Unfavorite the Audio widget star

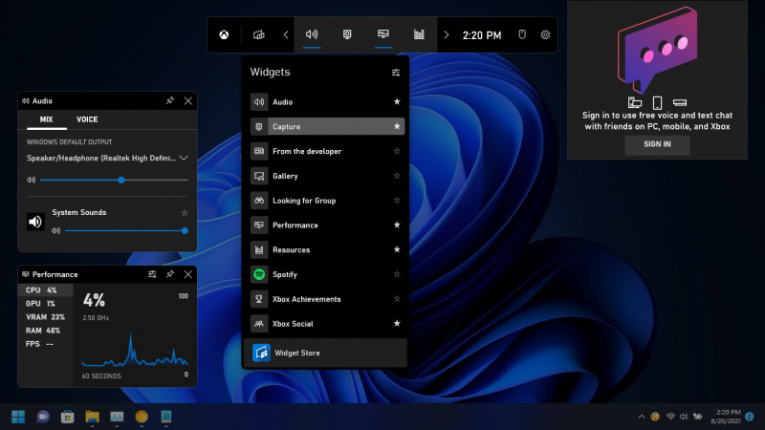click(x=397, y=101)
